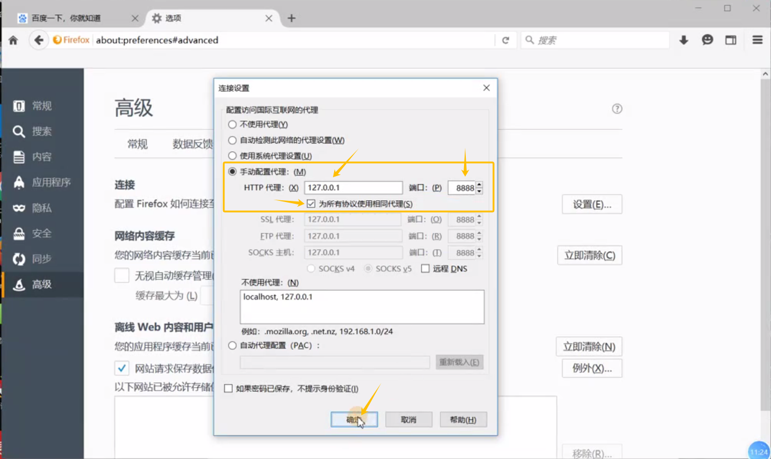Toggle the 网站请求保存数据 checkbox
771x459 pixels.
point(122,369)
